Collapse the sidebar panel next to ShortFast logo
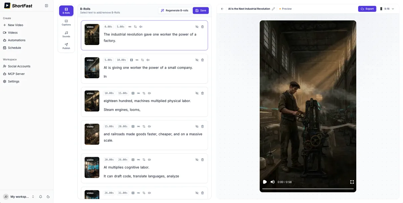The height and width of the screenshot is (203, 403). point(46,6)
